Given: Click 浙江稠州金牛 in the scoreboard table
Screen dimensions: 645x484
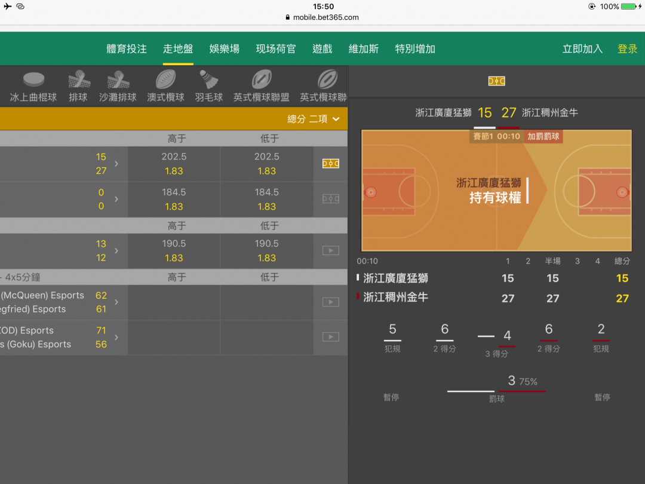Looking at the screenshot, I should [x=396, y=298].
